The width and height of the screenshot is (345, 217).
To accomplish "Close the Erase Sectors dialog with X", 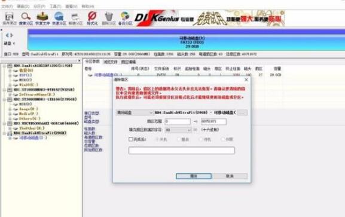I will (x=246, y=80).
